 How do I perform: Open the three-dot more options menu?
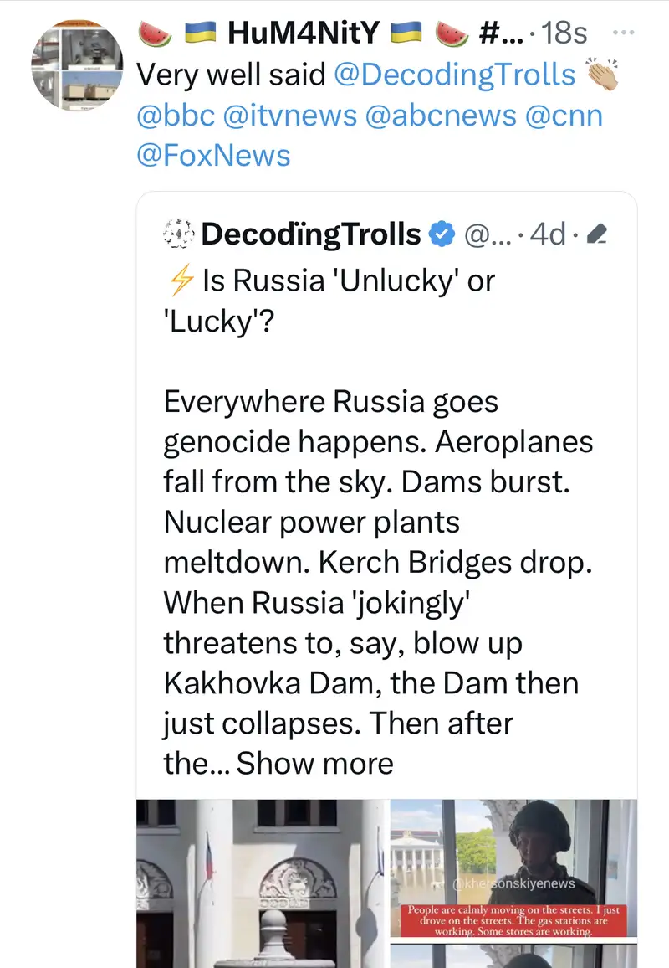(x=624, y=33)
